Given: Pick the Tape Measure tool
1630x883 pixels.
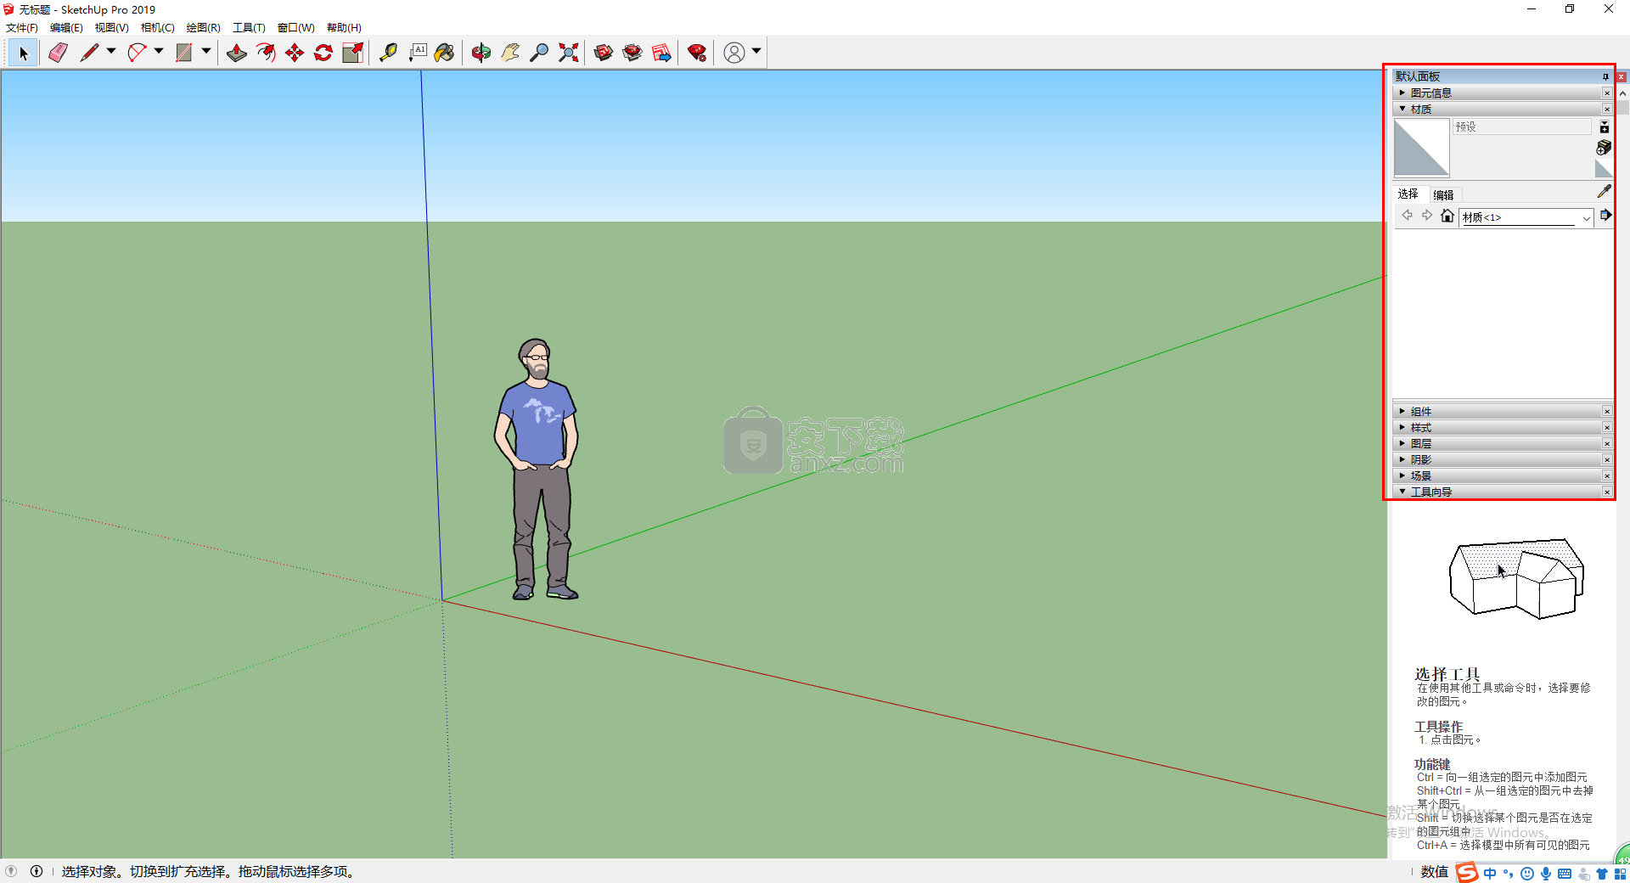Looking at the screenshot, I should click(388, 53).
